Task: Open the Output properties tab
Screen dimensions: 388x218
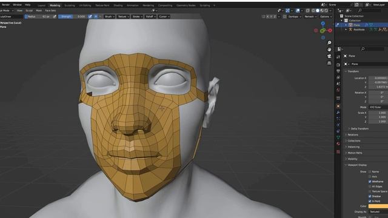Action: pos(338,71)
